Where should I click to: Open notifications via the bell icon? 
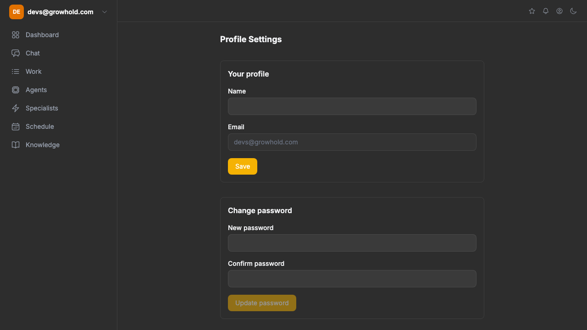545,11
